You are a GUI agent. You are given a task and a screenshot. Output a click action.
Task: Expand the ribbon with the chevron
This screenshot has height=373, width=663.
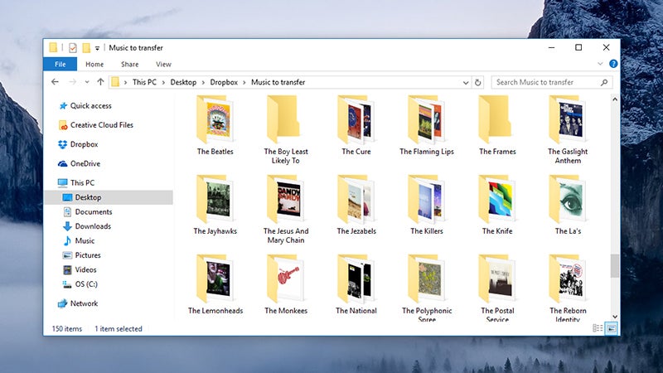pyautogui.click(x=600, y=64)
